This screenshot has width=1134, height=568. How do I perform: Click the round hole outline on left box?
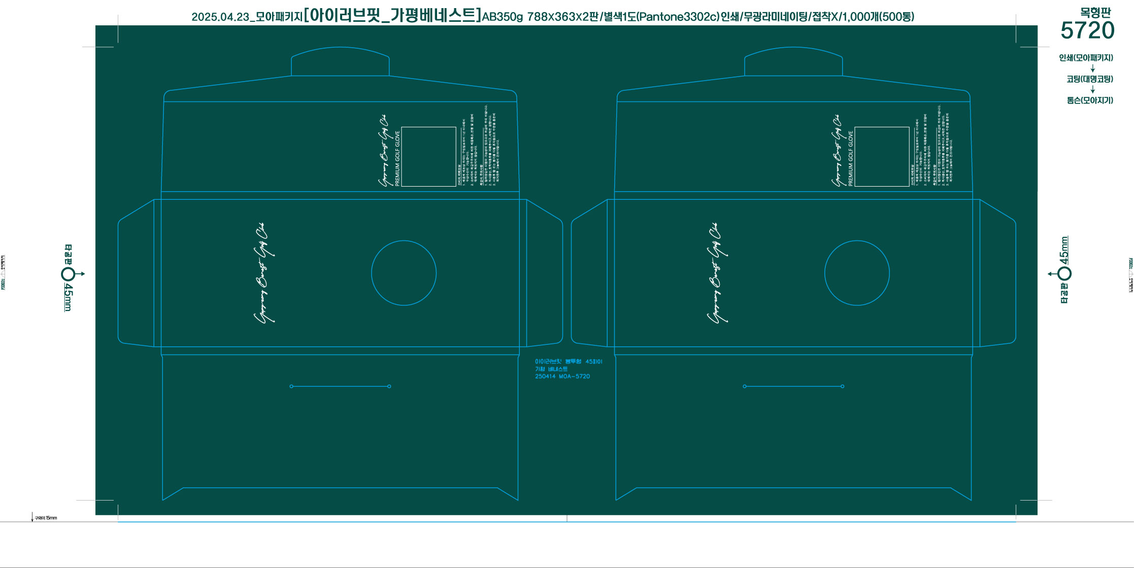tap(404, 273)
